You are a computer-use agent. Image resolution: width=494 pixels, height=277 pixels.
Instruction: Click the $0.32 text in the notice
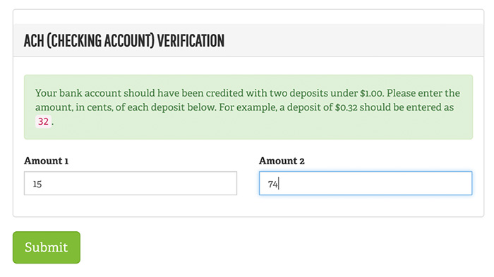coord(346,107)
